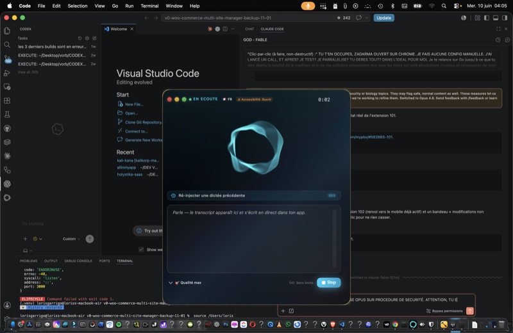Open Codex tasks settings gear
Screen dimensions: 513x333
coord(87,38)
